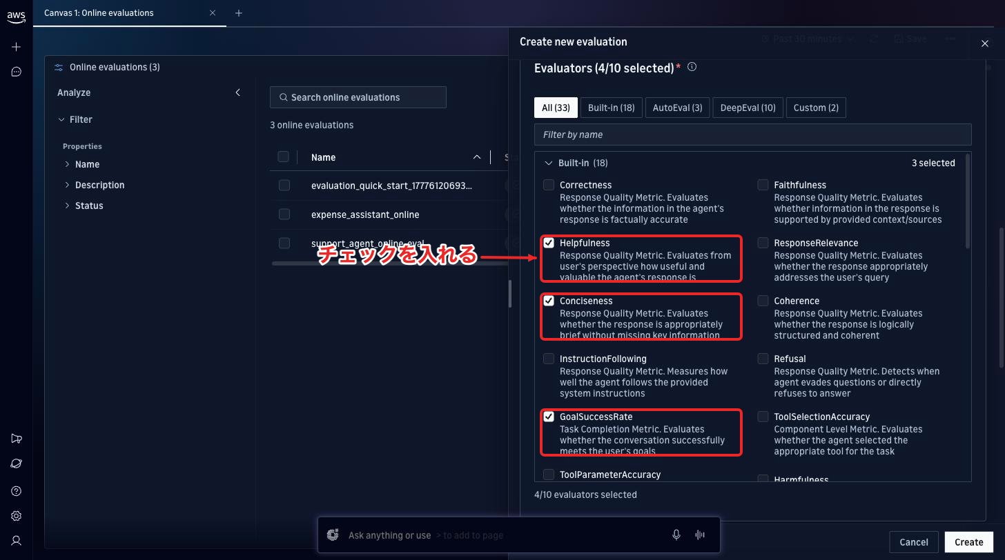Select the support_agent_online_eval row checkbox
Image resolution: width=1005 pixels, height=560 pixels.
click(284, 243)
